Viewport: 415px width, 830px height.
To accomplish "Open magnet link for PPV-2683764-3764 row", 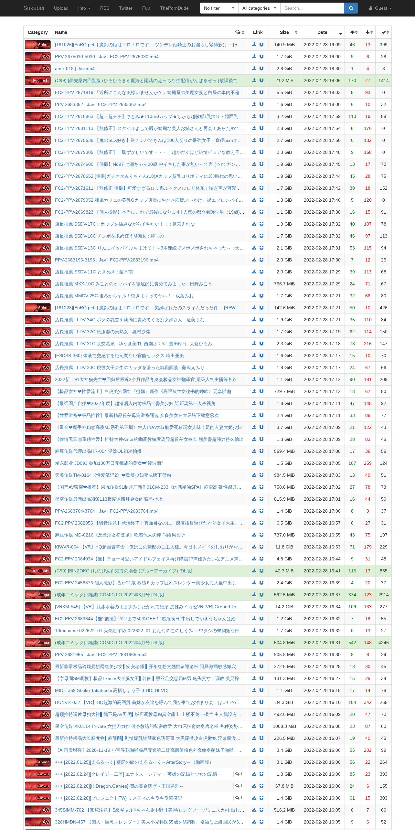I will [261, 511].
